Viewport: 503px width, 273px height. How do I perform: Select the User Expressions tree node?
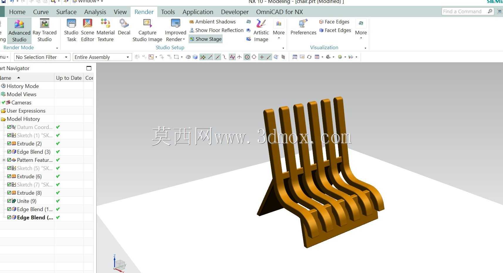(26, 111)
